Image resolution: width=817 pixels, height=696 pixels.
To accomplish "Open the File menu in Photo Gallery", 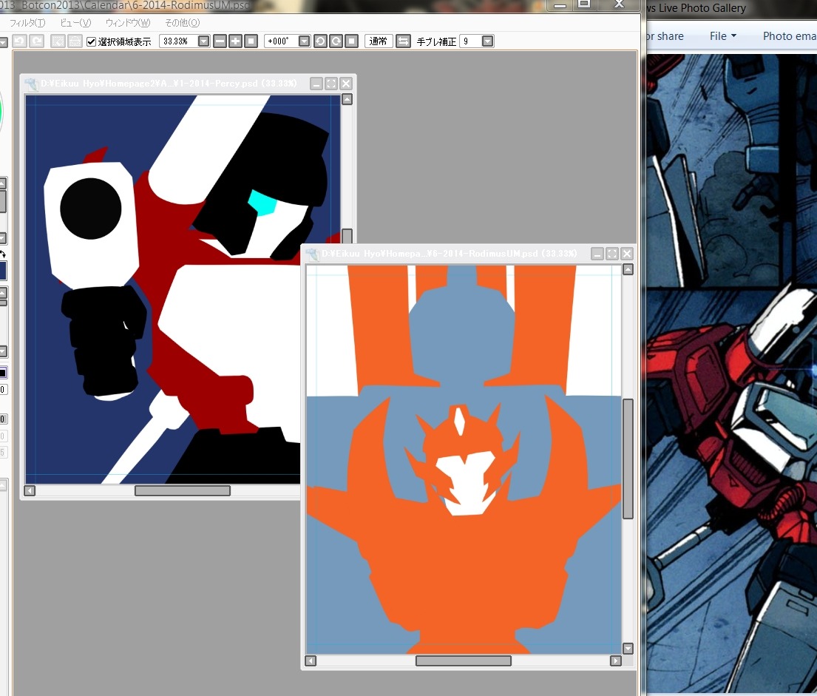I will point(722,36).
